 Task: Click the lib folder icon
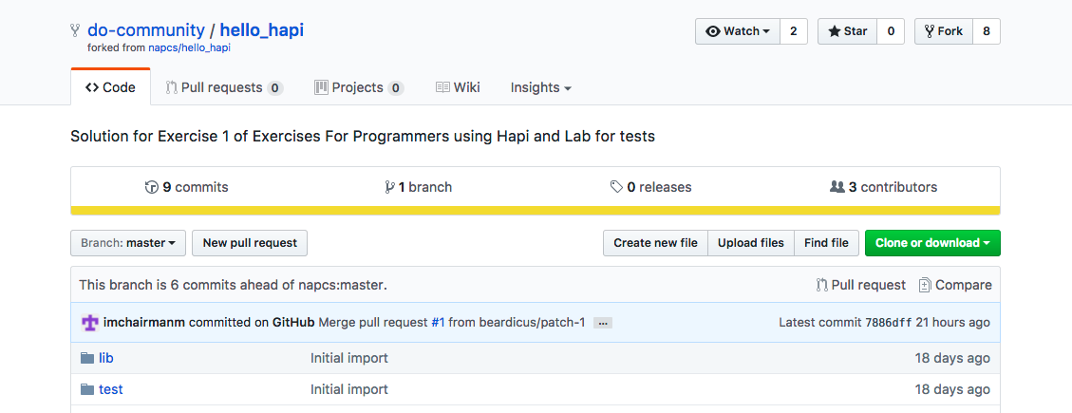pos(86,358)
